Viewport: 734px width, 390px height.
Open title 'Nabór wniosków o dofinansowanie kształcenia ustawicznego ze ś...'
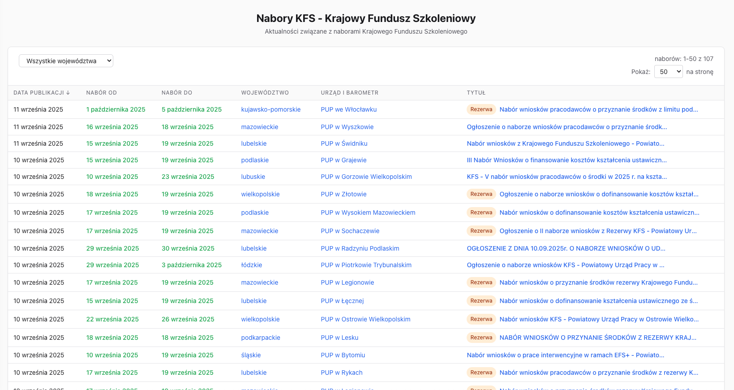point(599,301)
